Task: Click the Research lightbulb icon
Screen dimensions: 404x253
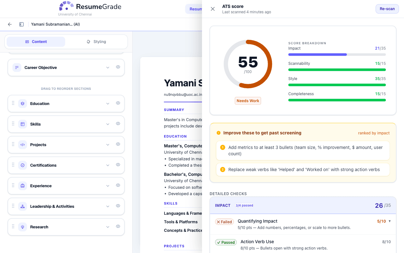Action: click(x=22, y=227)
